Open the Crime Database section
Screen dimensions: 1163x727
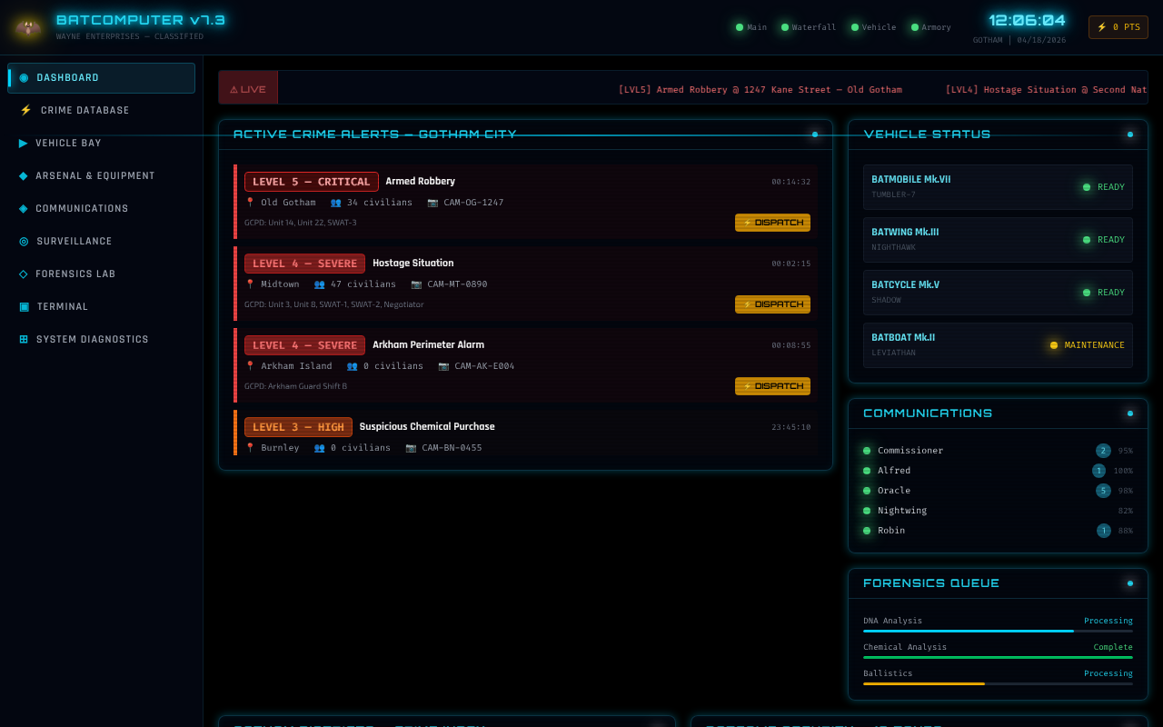coord(102,110)
